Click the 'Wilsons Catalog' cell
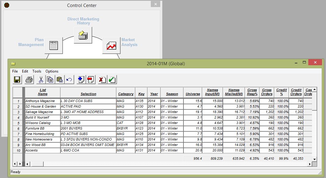 (43, 123)
